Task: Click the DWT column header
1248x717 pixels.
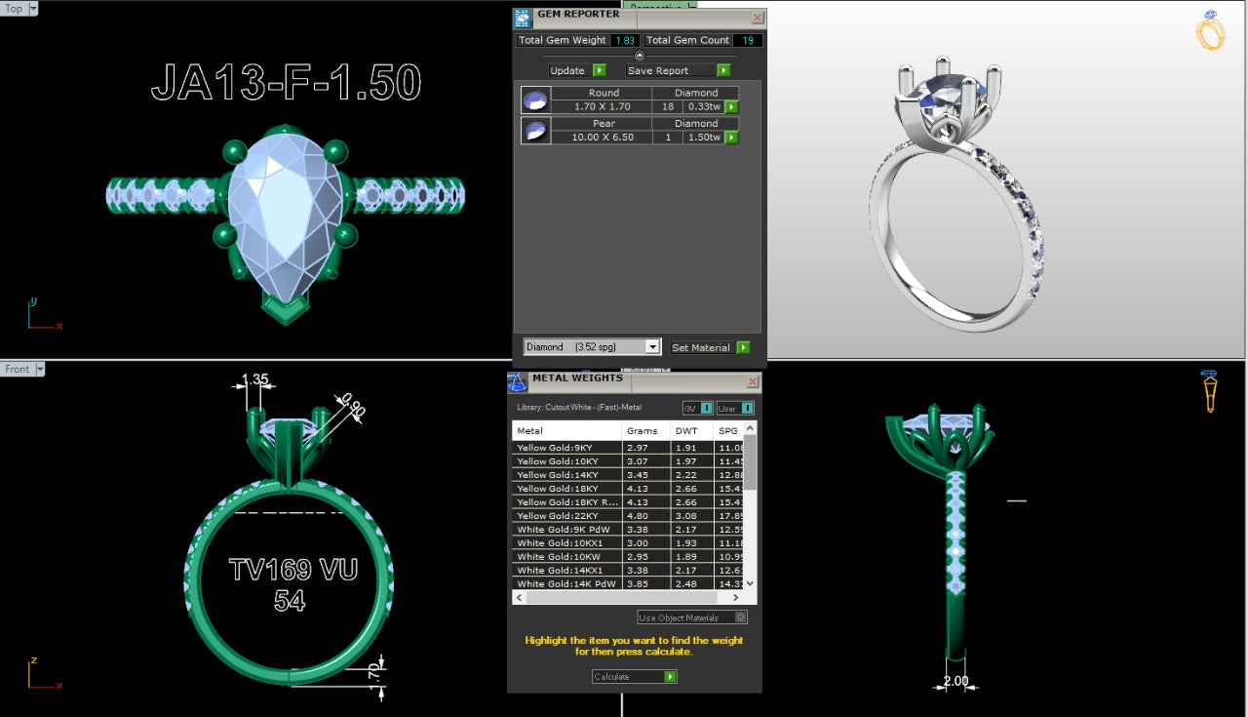Action: pos(691,430)
